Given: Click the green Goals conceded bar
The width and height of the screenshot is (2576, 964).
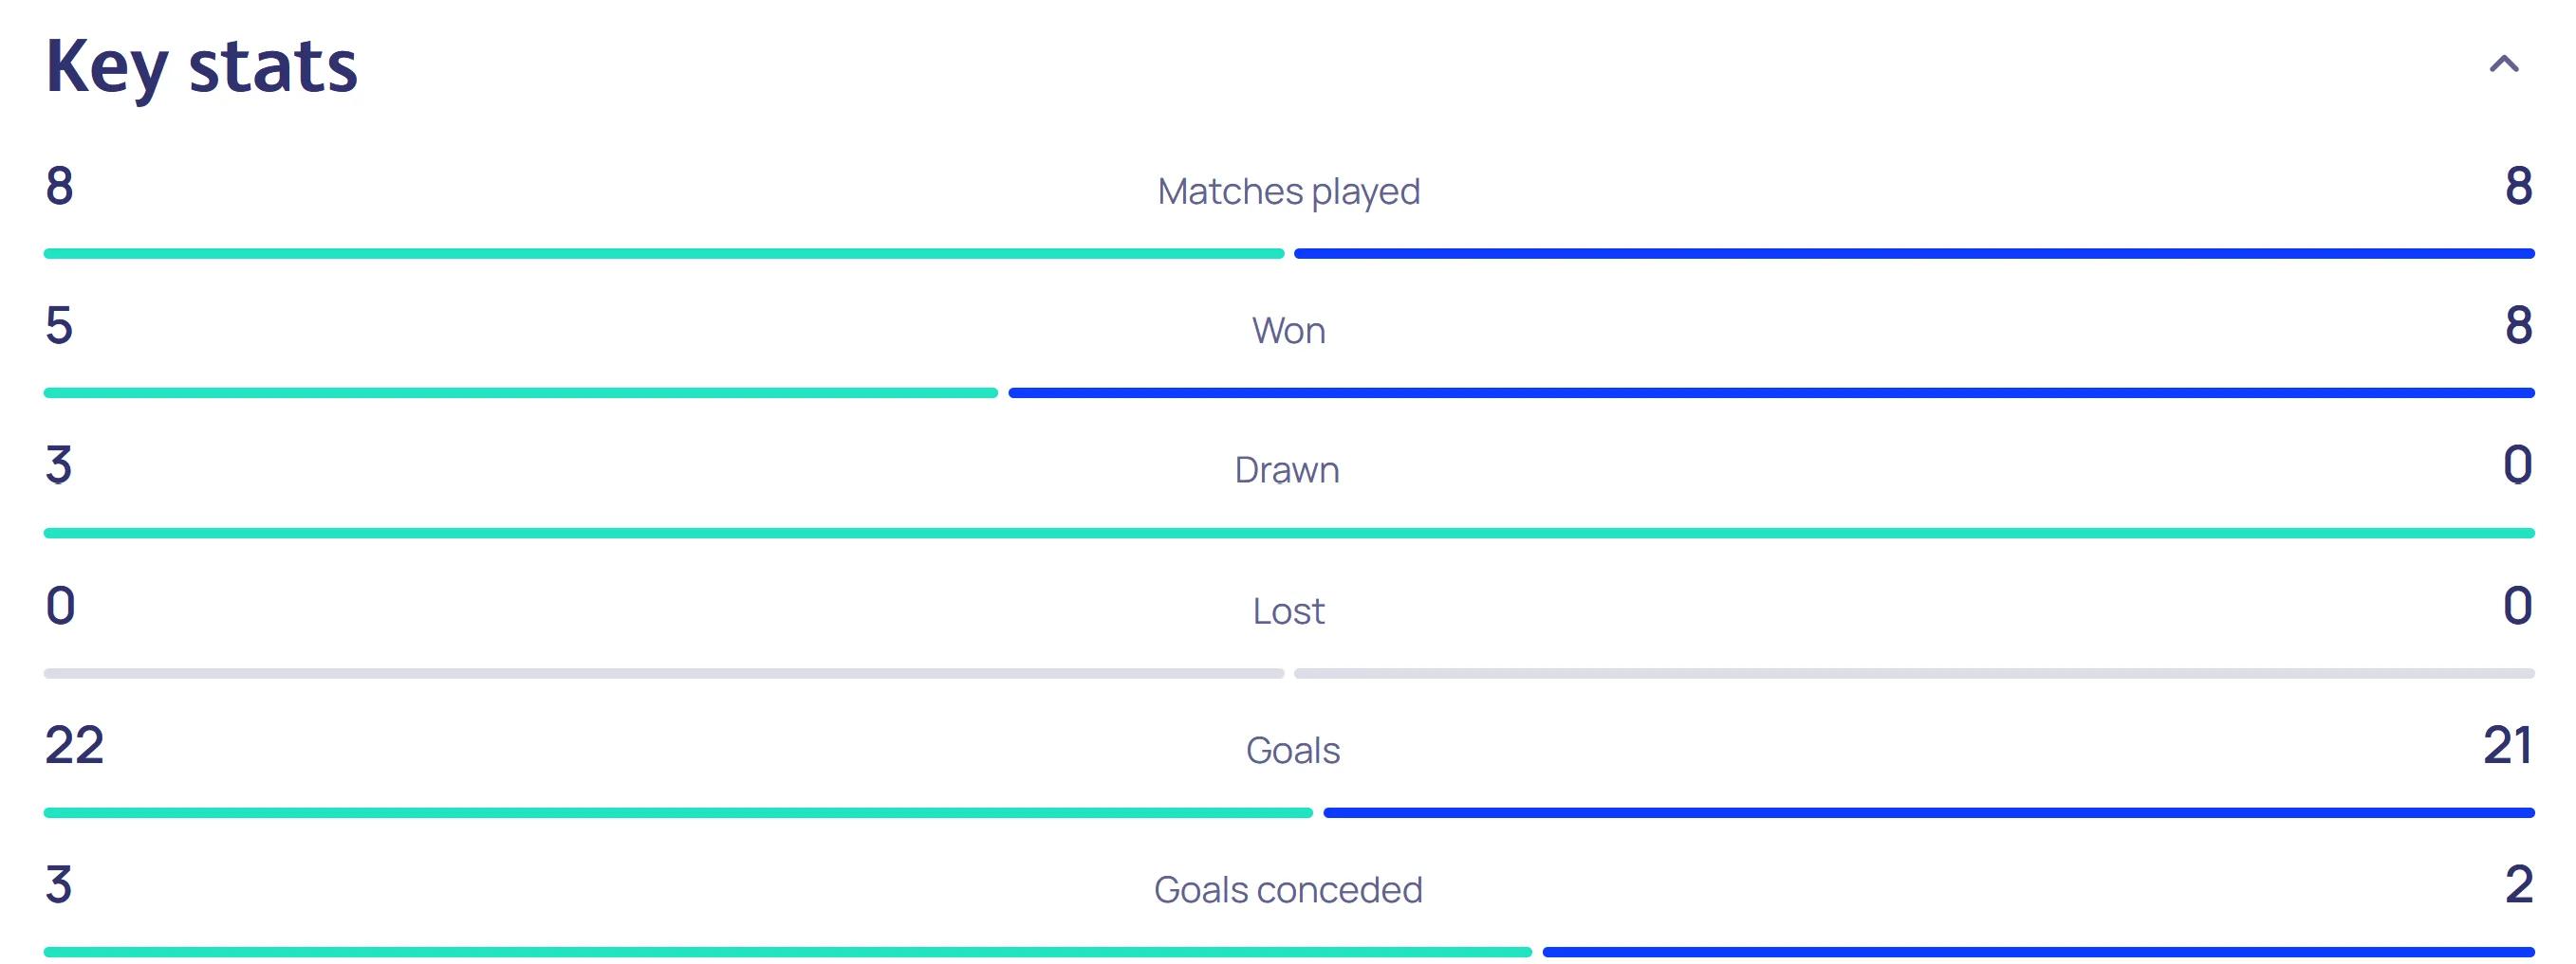Looking at the screenshot, I should click(787, 952).
